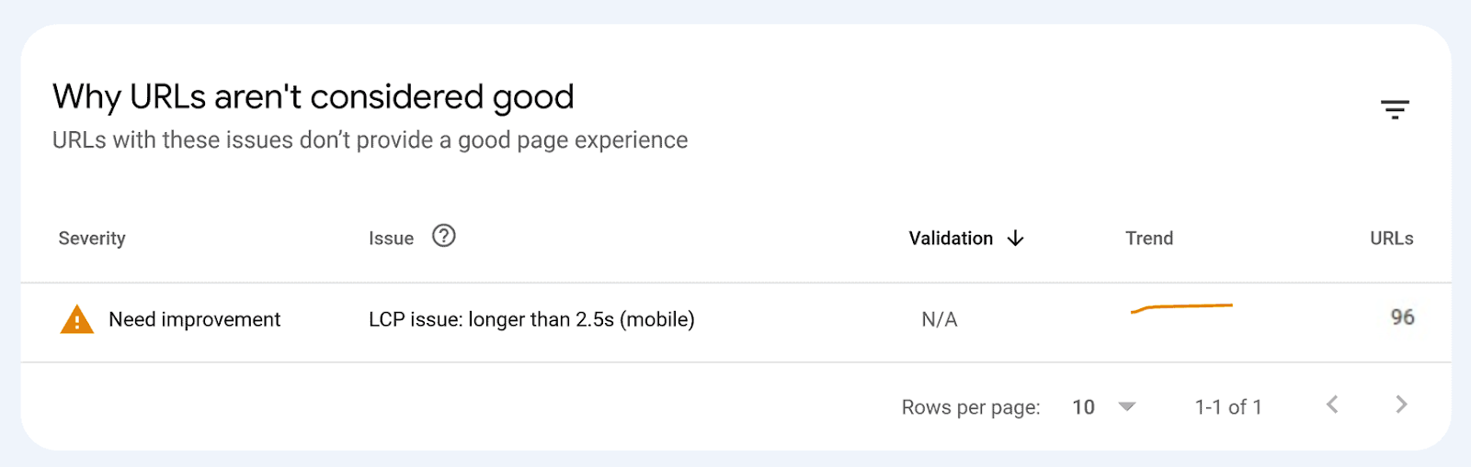Click the help icon beside Issue
Screen dimensions: 1471x467
pyautogui.click(x=444, y=237)
